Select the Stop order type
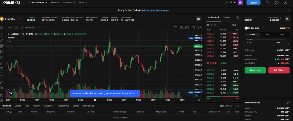293x121 pixels. [x=282, y=35]
